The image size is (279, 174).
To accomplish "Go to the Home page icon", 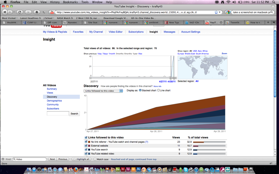I will (x=37, y=12).
